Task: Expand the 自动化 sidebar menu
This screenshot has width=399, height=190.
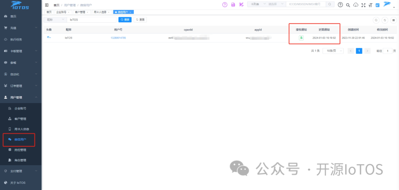Action: (21, 74)
